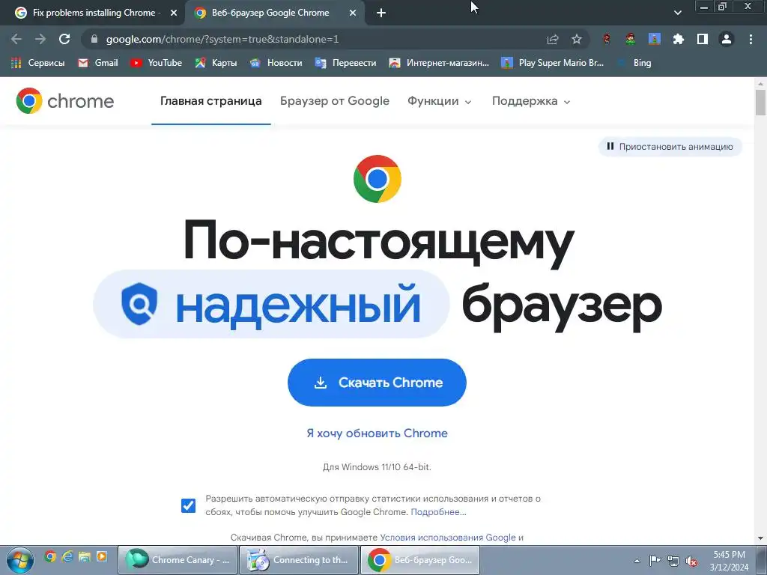Viewport: 767px width, 575px height.
Task: Open the Интернет-магазин bookmark
Action: 439,63
